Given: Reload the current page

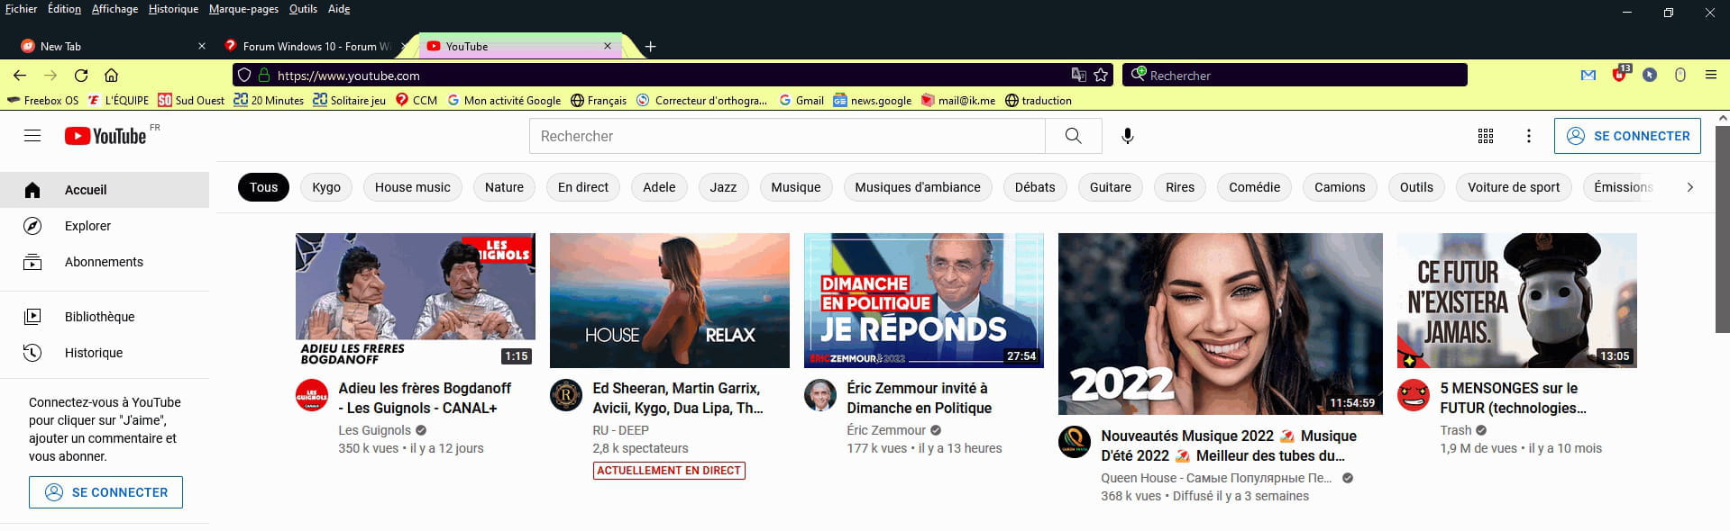Looking at the screenshot, I should [81, 76].
